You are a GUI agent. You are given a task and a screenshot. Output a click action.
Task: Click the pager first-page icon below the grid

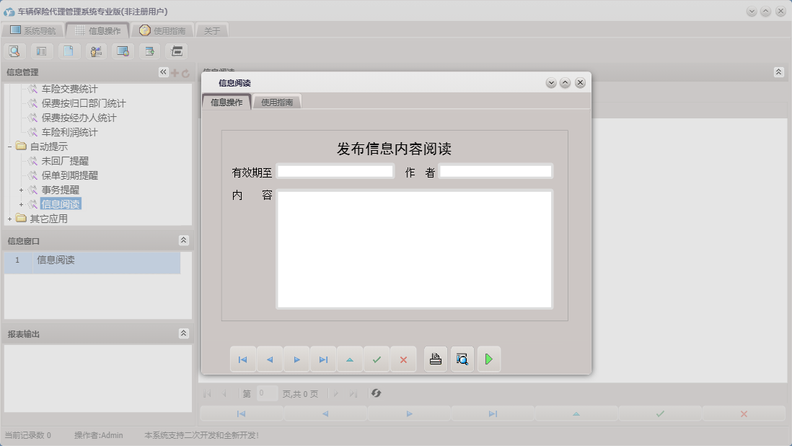(x=207, y=393)
